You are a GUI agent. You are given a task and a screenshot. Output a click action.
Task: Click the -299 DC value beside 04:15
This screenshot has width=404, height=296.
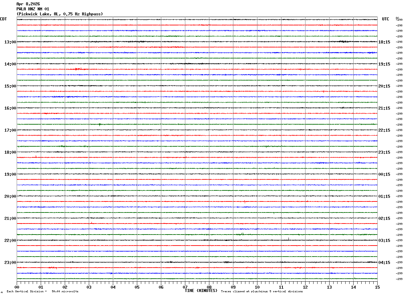coord(399,263)
